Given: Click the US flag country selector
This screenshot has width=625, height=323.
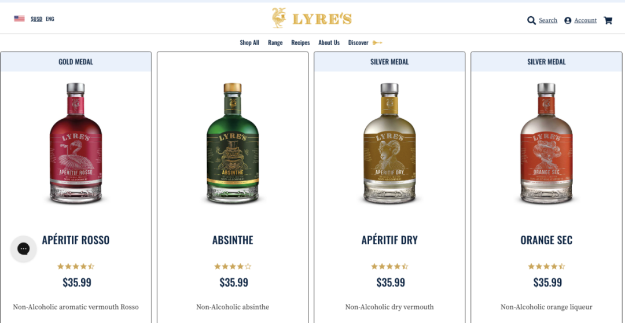Looking at the screenshot, I should [19, 19].
